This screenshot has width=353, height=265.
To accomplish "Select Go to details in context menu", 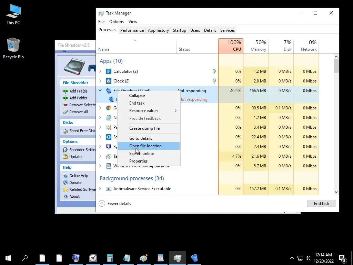I will pos(149,138).
